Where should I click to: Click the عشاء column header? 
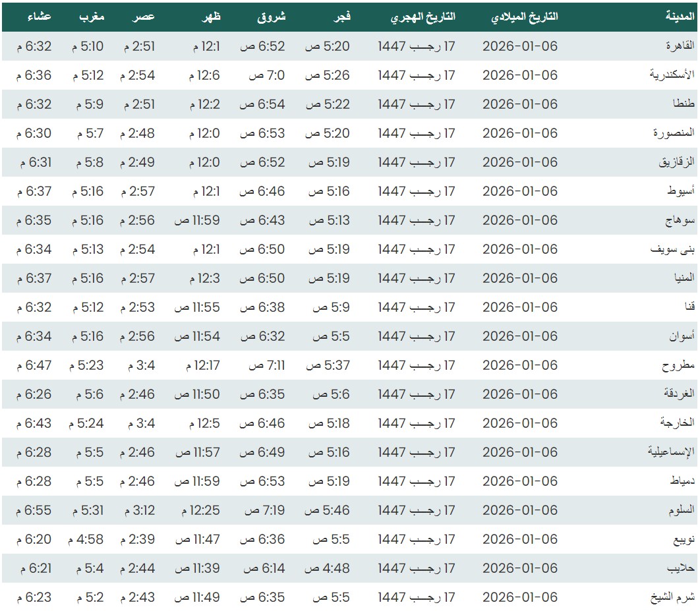pos(40,17)
